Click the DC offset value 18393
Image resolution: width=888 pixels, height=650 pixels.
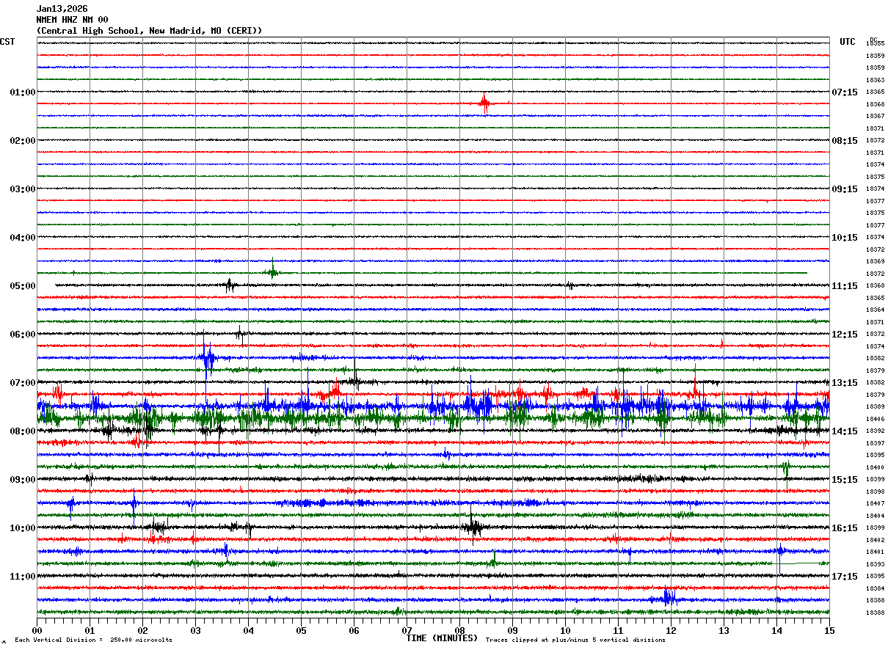point(875,564)
